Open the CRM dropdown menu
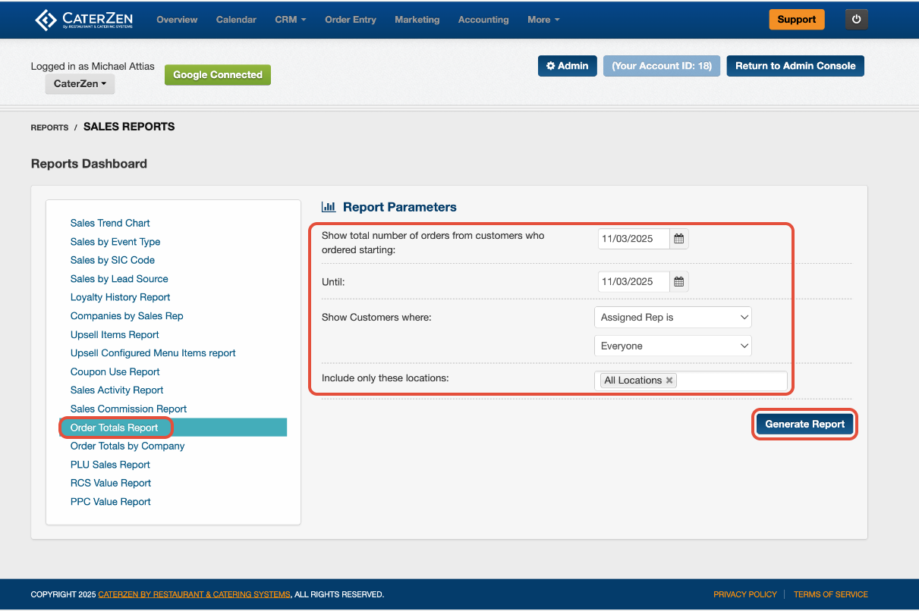919x611 pixels. [x=291, y=20]
